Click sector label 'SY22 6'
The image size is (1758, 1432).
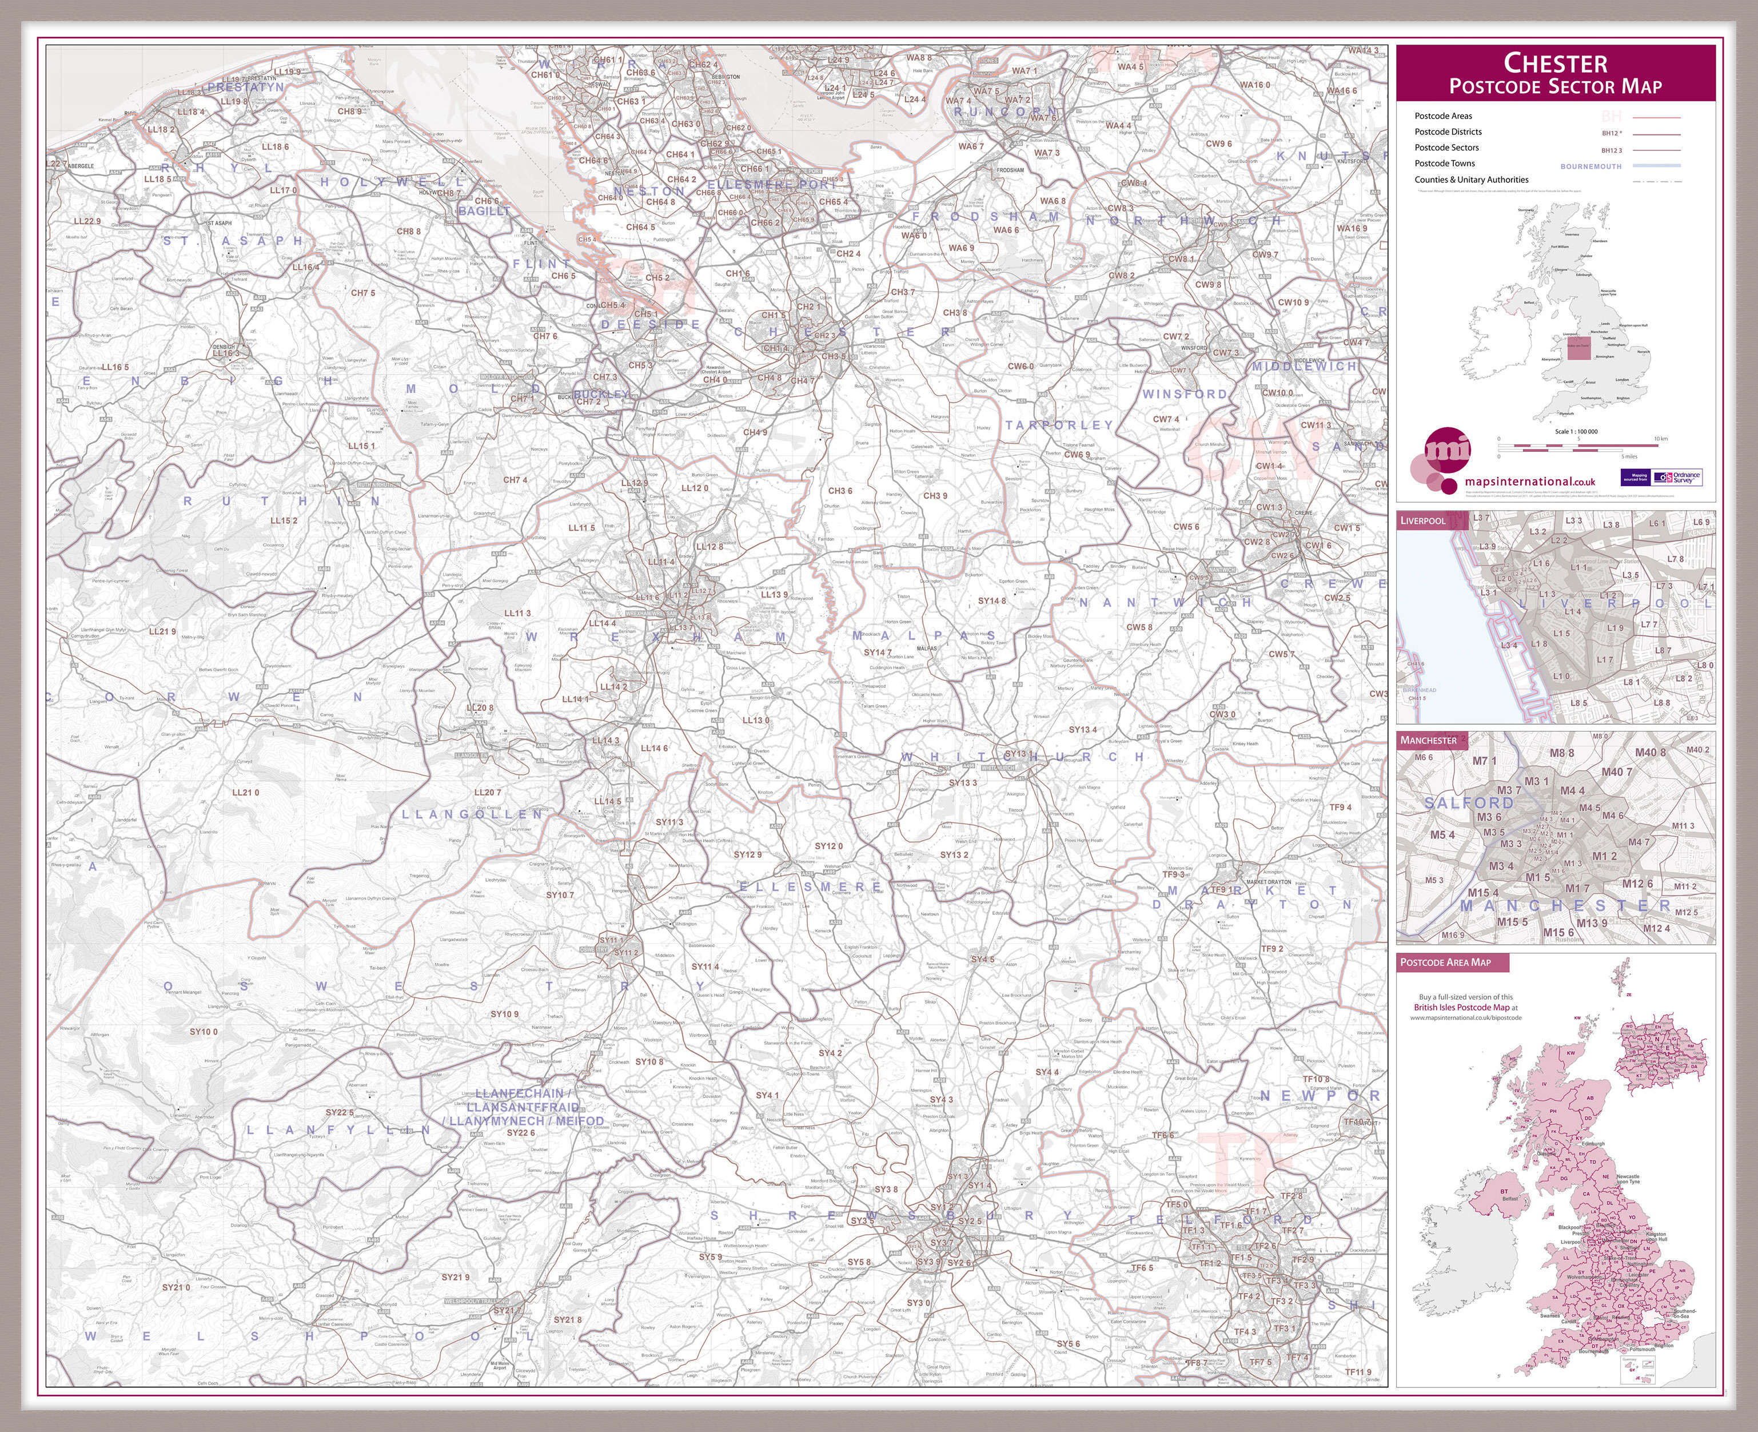point(521,1132)
